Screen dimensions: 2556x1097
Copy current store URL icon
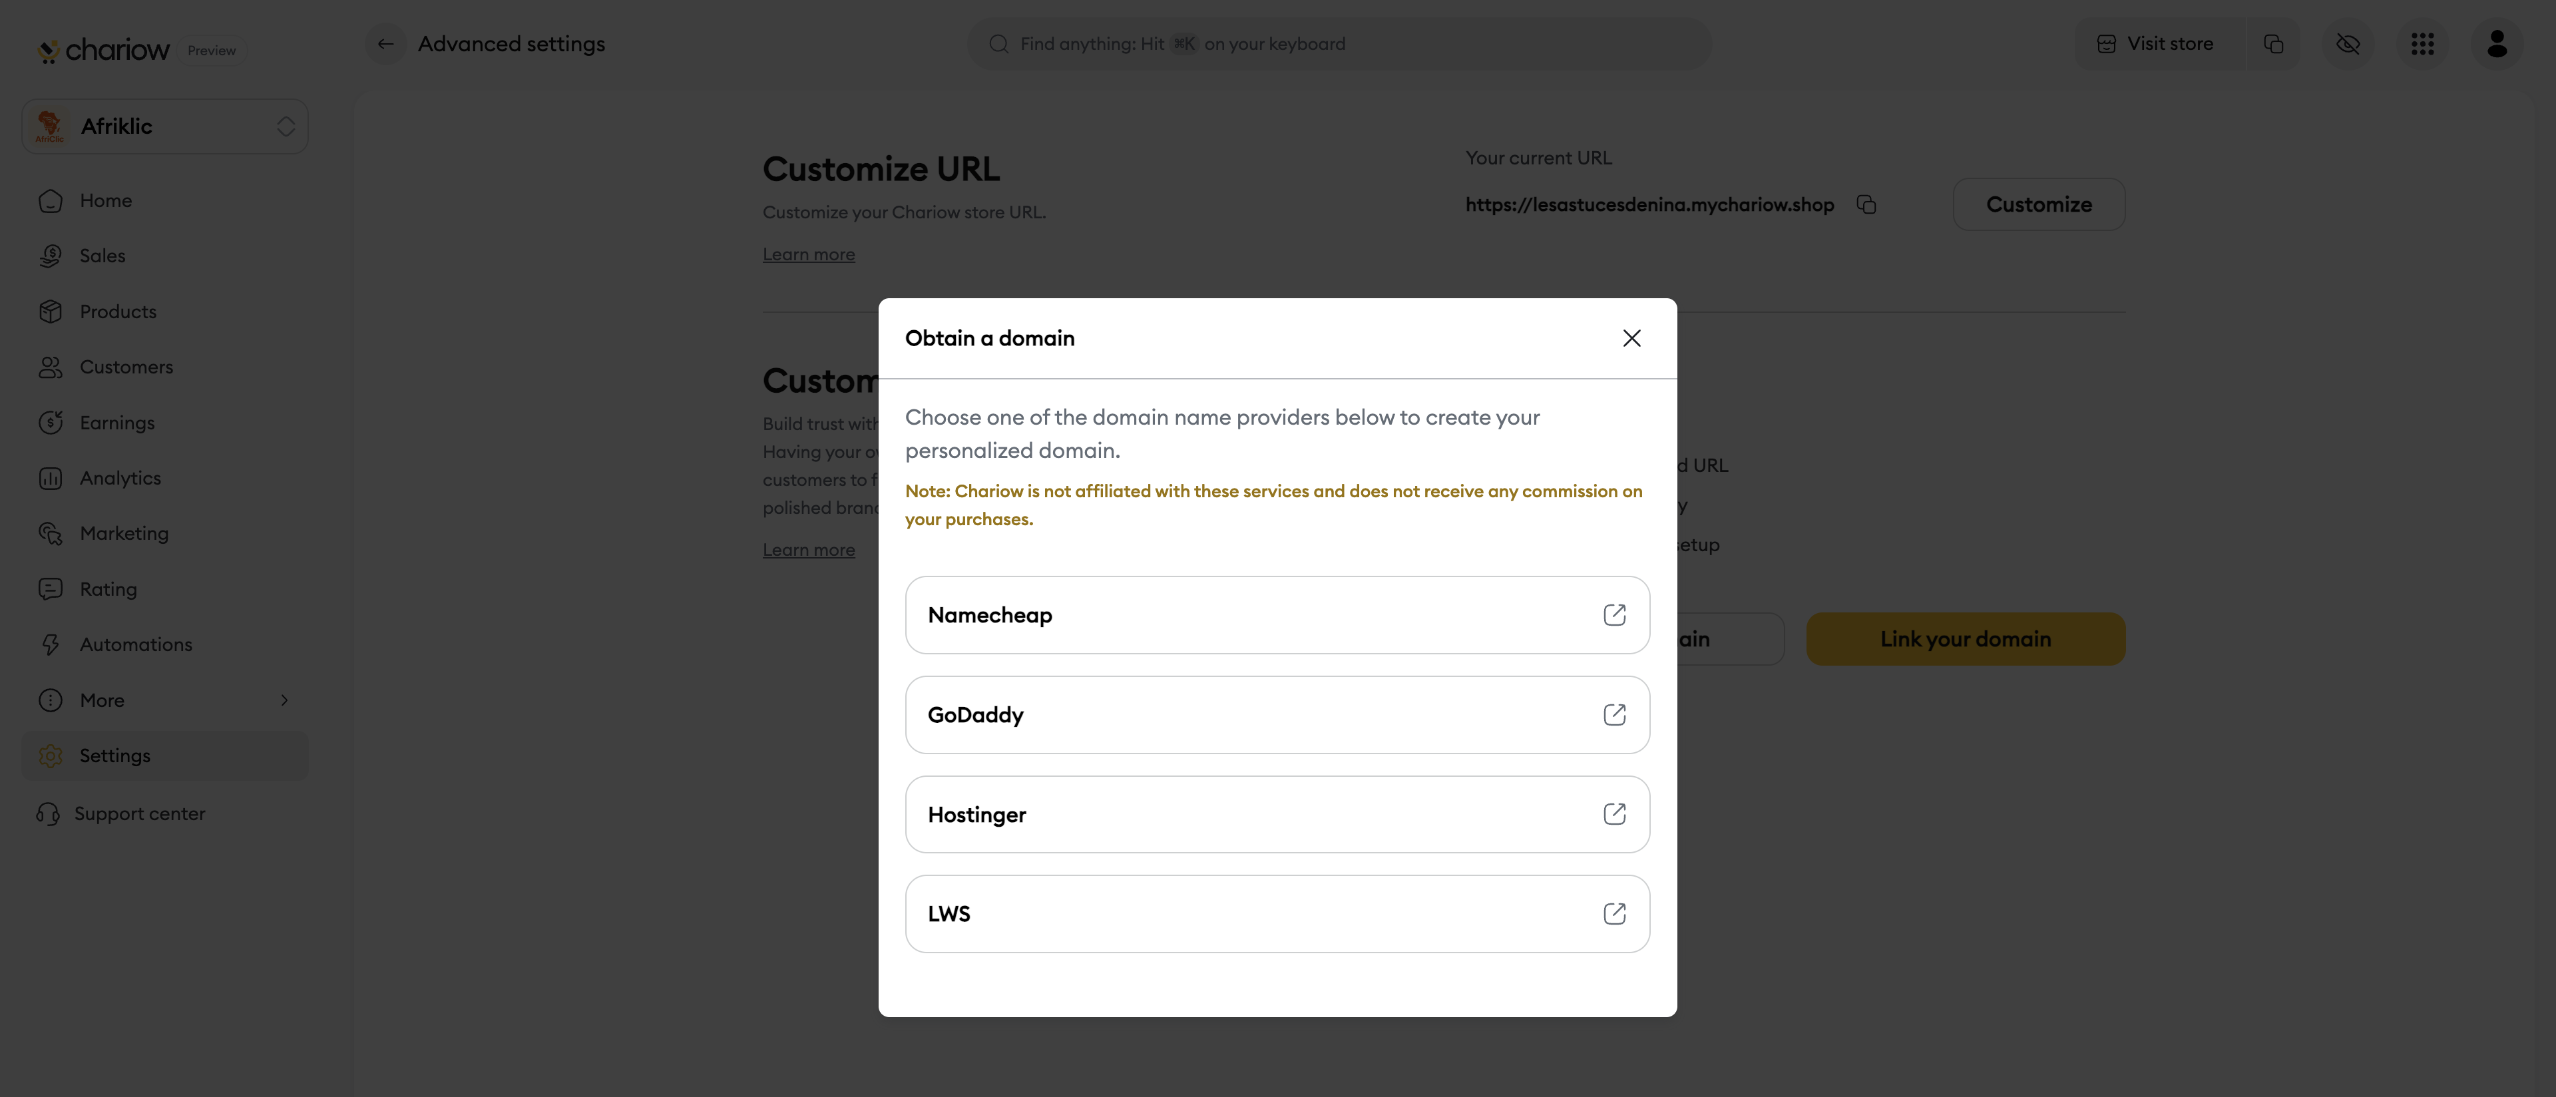(x=1865, y=204)
